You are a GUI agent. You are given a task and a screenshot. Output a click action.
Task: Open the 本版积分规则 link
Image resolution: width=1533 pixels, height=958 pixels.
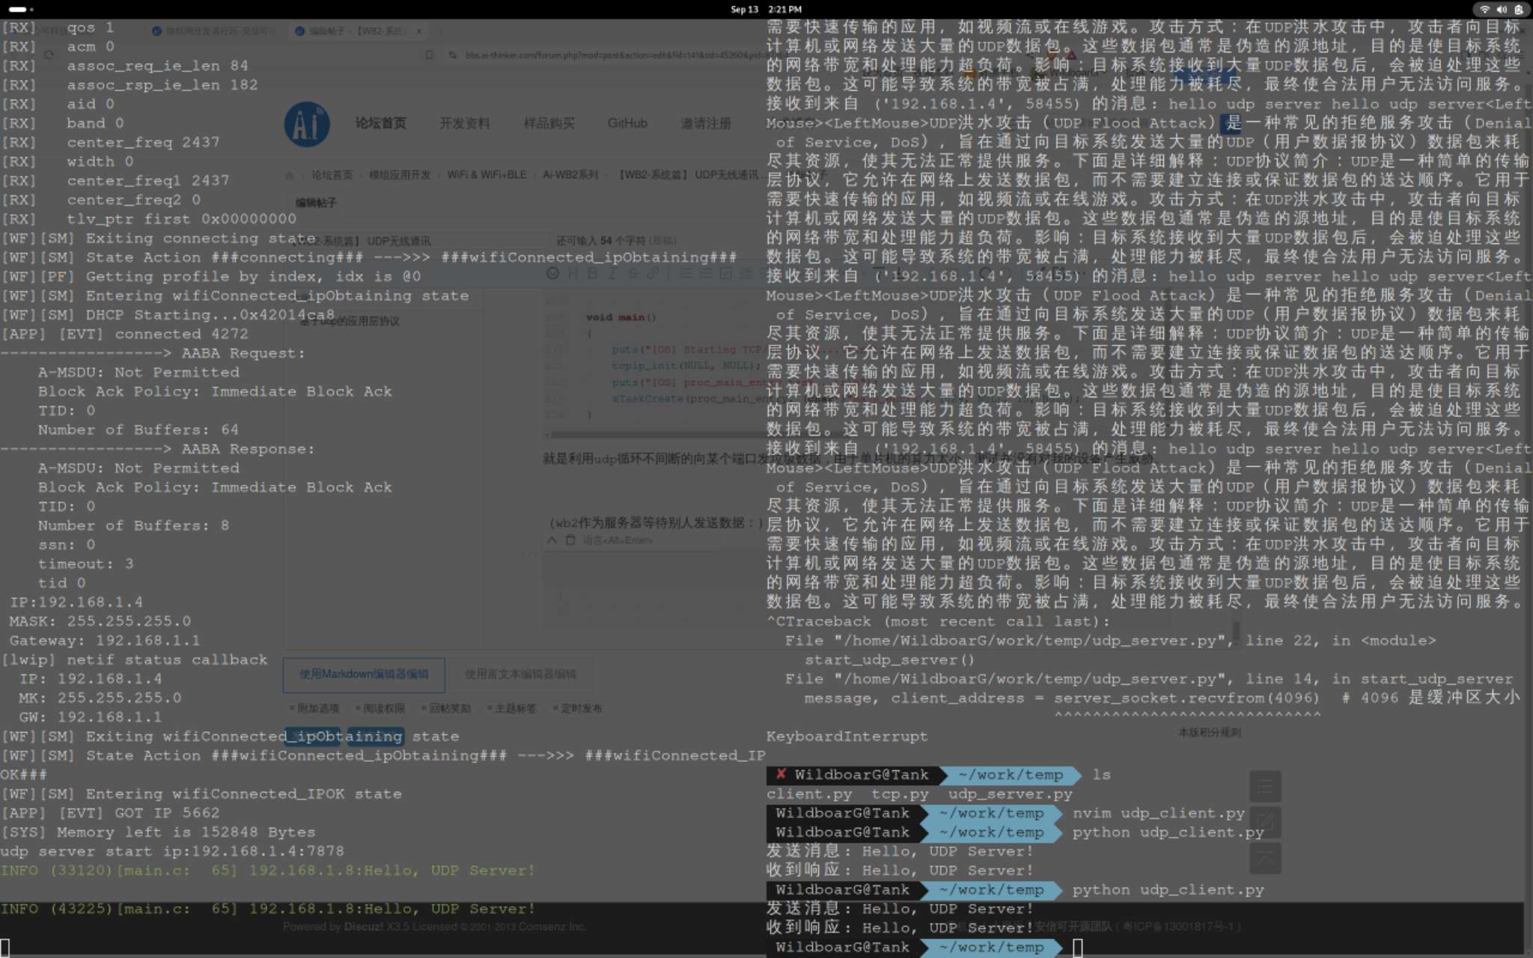click(1210, 732)
